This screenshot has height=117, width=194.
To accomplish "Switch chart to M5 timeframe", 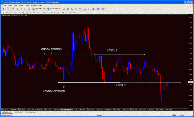I will coord(48,12).
